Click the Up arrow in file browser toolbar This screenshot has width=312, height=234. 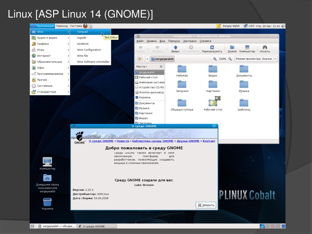(175, 49)
